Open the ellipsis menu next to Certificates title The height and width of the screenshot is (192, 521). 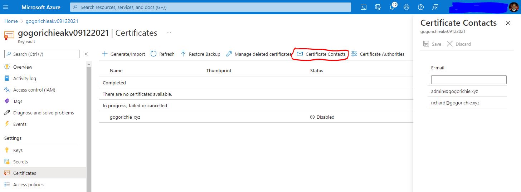click(x=169, y=33)
